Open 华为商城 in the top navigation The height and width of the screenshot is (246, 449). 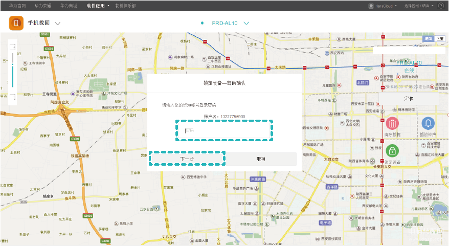point(69,6)
